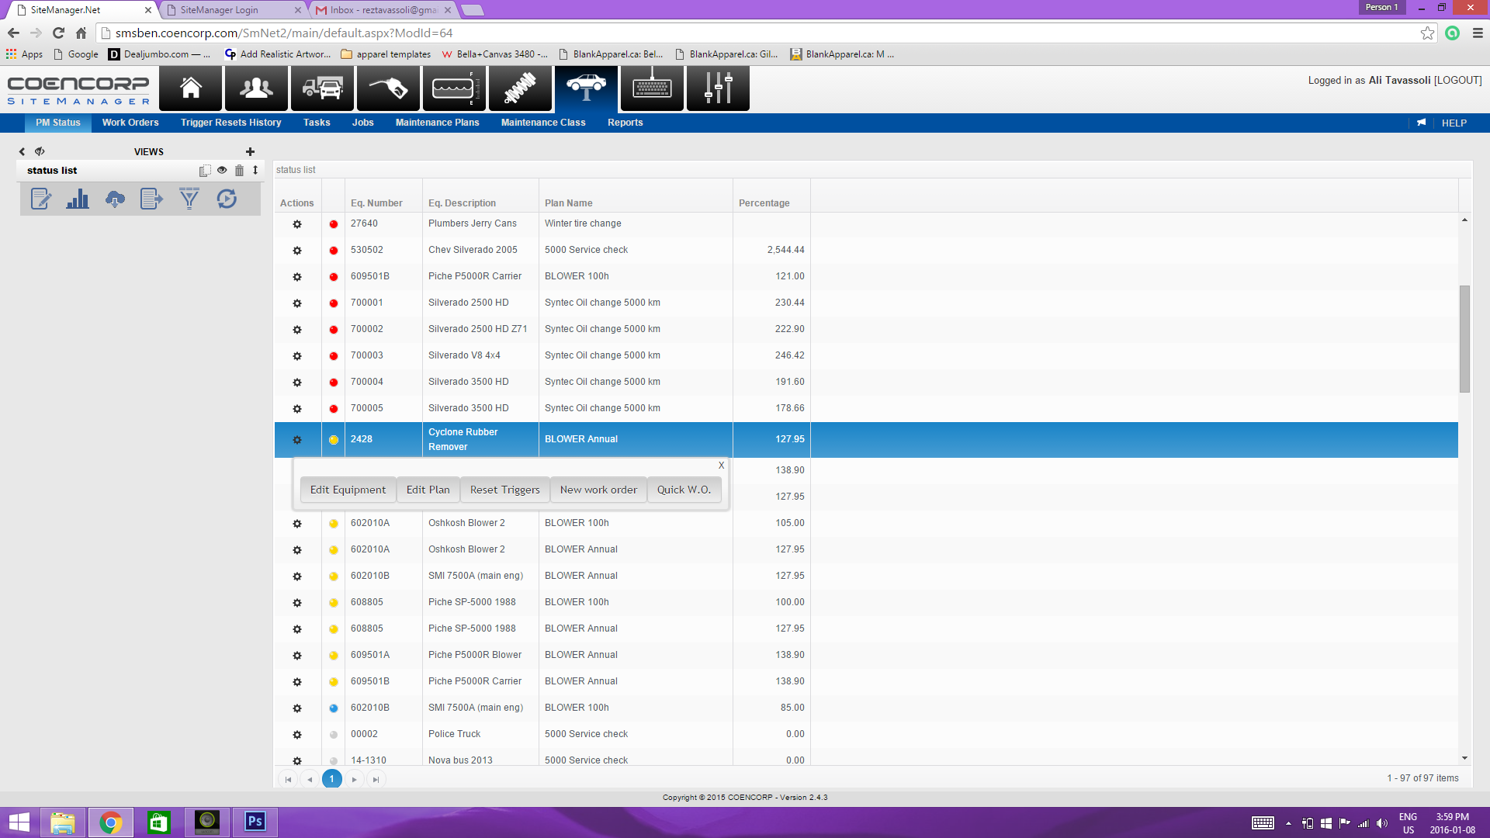The width and height of the screenshot is (1490, 838).
Task: Open the fuel pump module icon
Action: pos(388,88)
